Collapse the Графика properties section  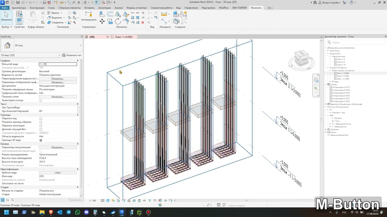point(78,61)
